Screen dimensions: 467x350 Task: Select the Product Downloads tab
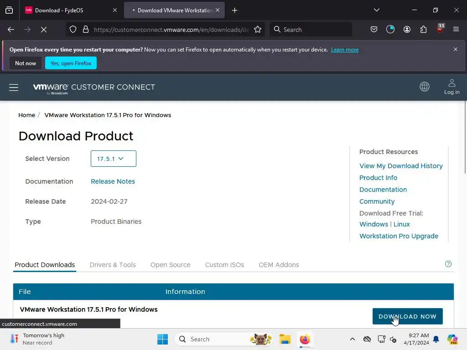pyautogui.click(x=45, y=265)
